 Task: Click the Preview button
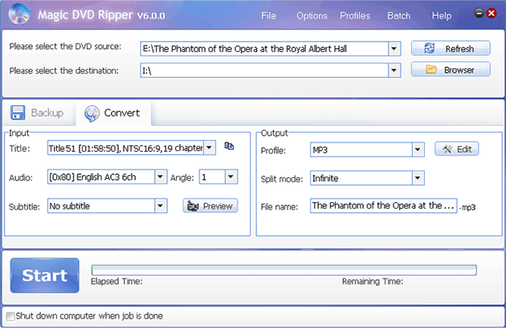(x=210, y=205)
